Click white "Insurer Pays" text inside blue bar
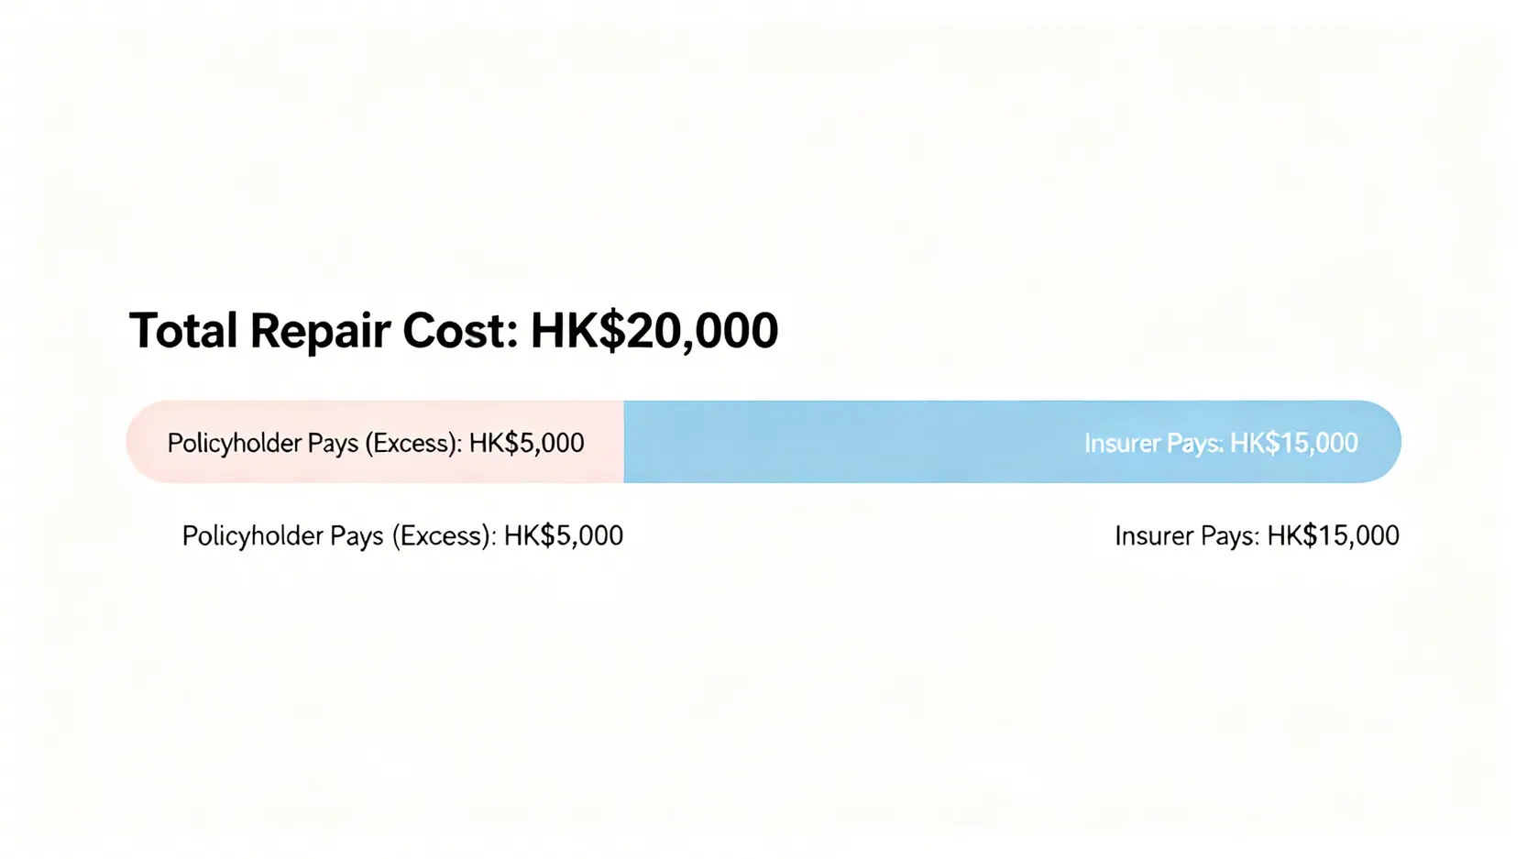Image resolution: width=1527 pixels, height=859 pixels. (1153, 444)
